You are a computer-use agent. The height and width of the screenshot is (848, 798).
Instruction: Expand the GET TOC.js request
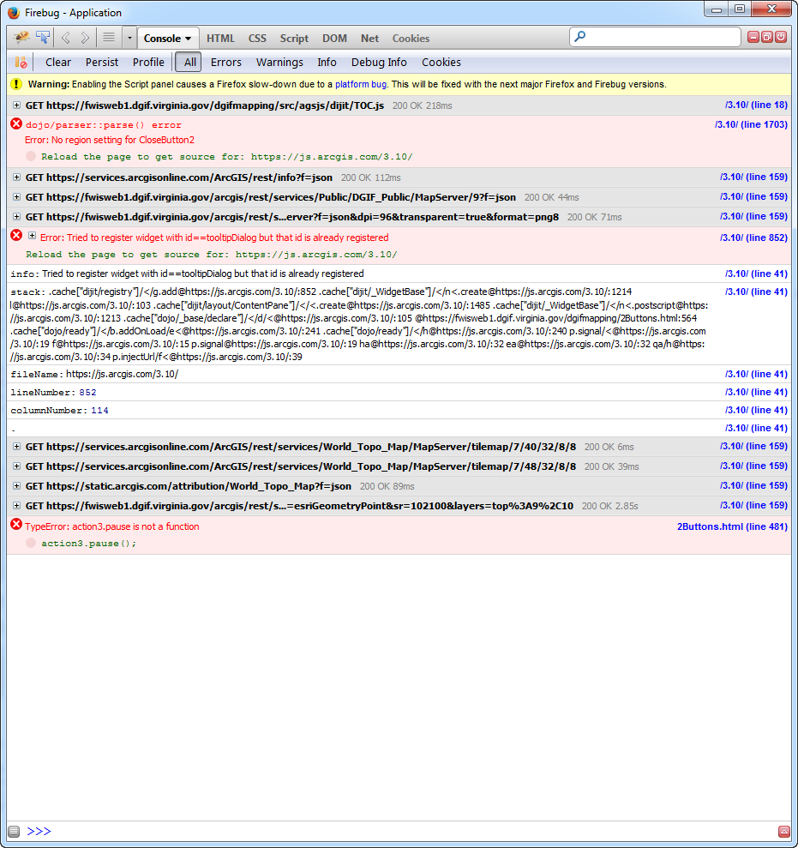[17, 105]
